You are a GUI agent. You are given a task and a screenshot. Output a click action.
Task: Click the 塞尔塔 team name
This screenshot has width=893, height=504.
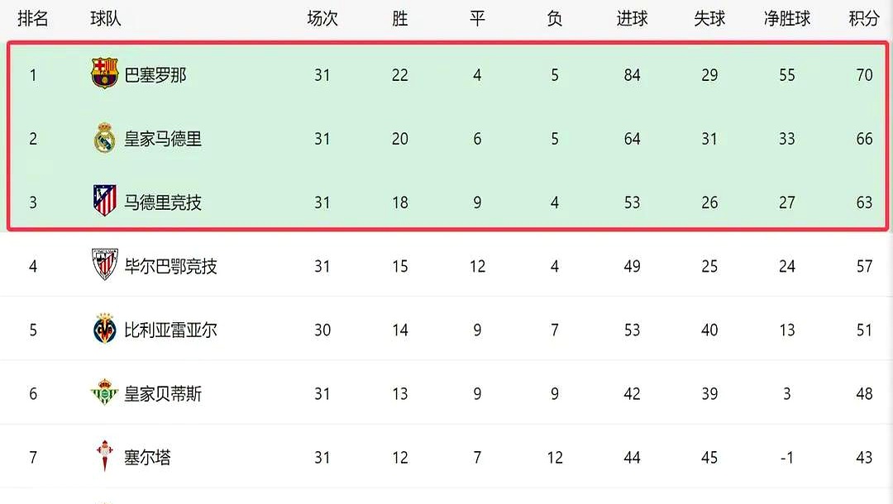point(148,457)
